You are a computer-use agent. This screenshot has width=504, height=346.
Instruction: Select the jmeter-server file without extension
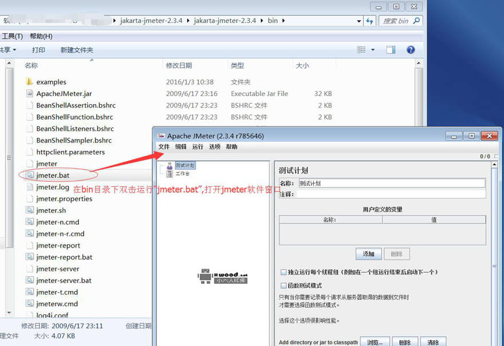57,269
